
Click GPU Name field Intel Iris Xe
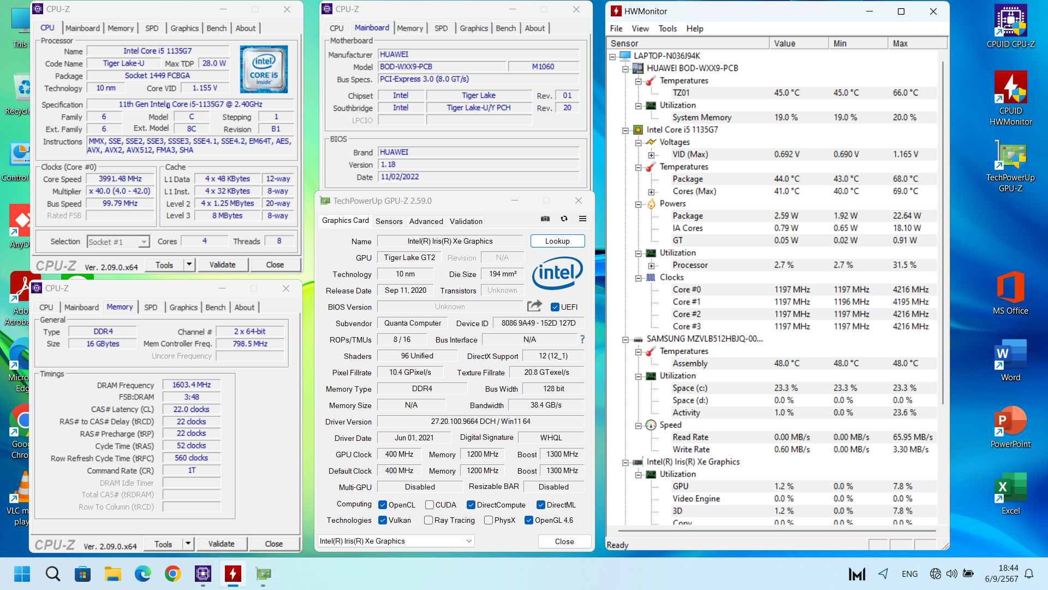450,241
